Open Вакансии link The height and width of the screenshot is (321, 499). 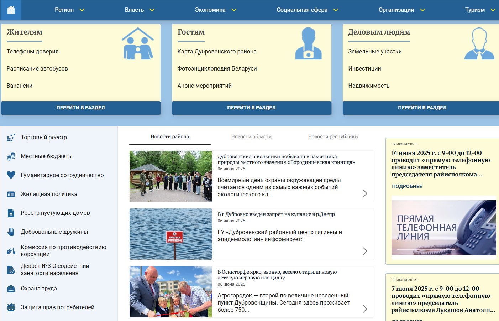(x=20, y=86)
